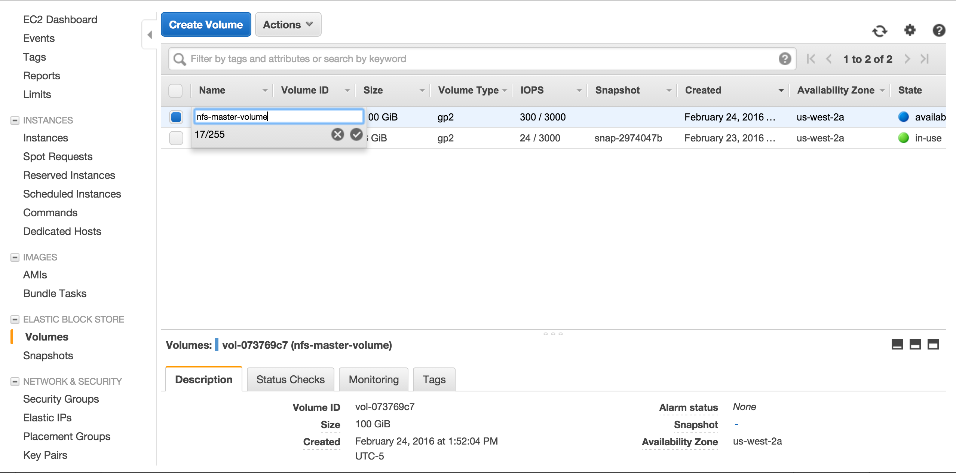
Task: Open Elastic IPs page
Action: pos(48,418)
